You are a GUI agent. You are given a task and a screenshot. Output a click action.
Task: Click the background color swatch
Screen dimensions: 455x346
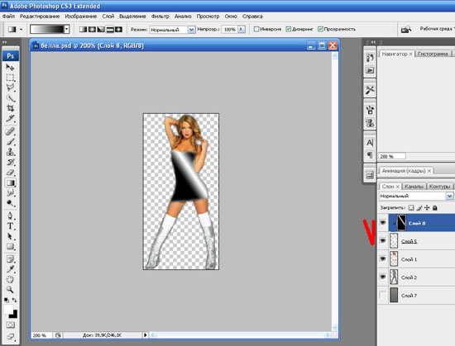point(14,315)
